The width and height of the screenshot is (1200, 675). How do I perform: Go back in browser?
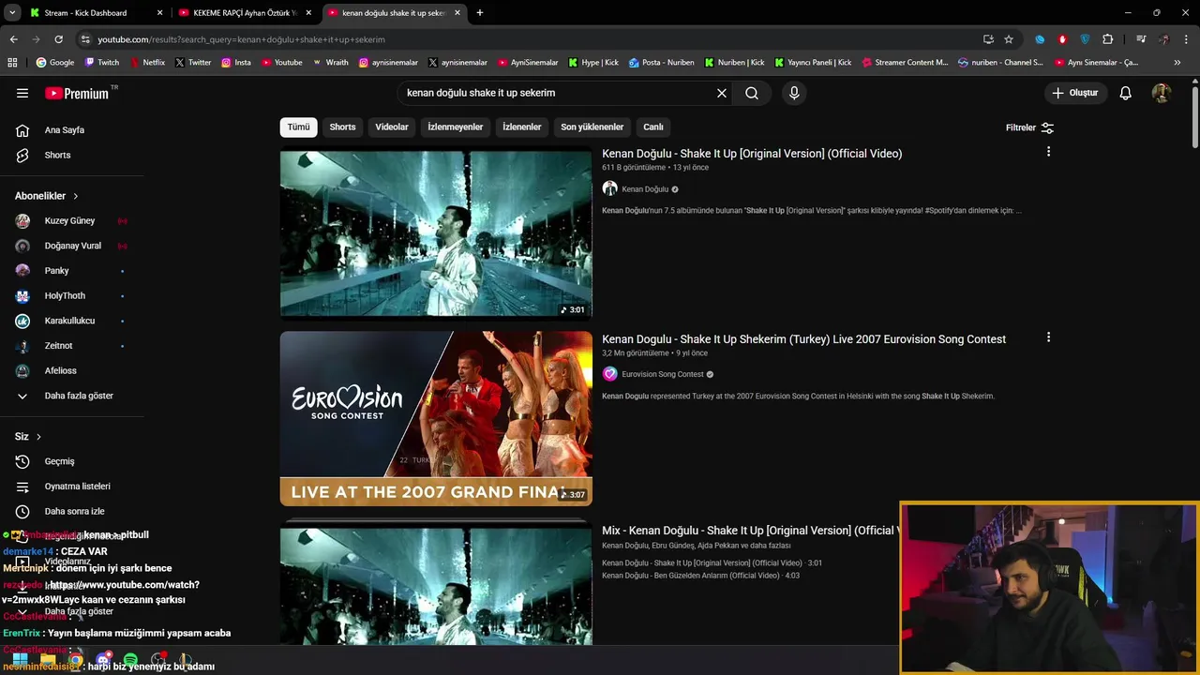tap(13, 39)
